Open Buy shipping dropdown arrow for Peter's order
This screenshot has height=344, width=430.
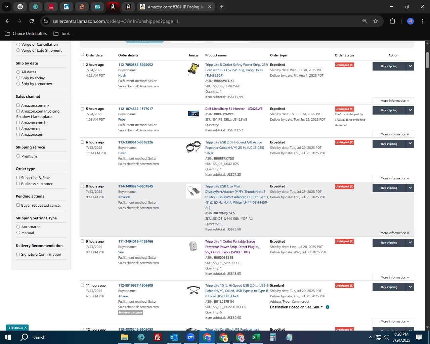(410, 110)
